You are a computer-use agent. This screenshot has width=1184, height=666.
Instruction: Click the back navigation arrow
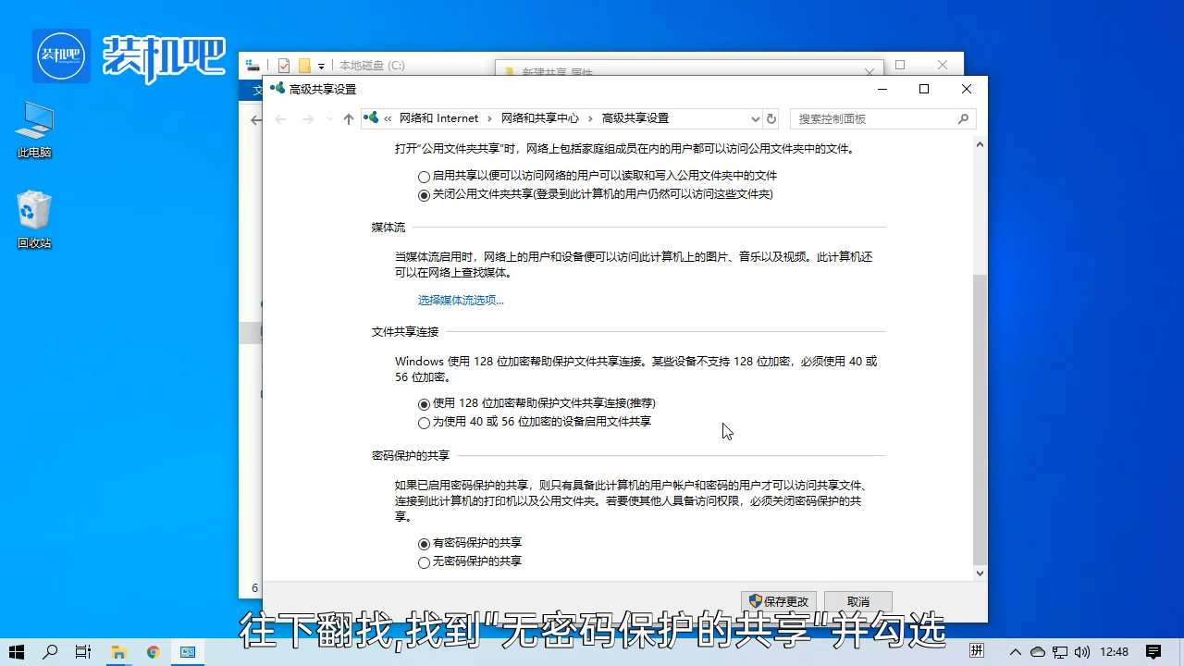280,118
